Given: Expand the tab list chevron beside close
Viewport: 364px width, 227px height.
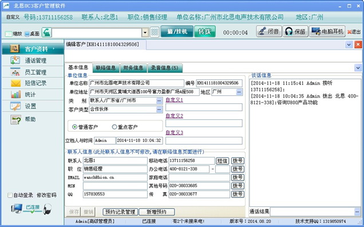Looking at the screenshot, I should point(349,44).
